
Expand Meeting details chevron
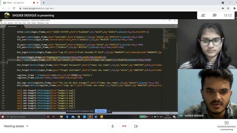(x=27, y=126)
